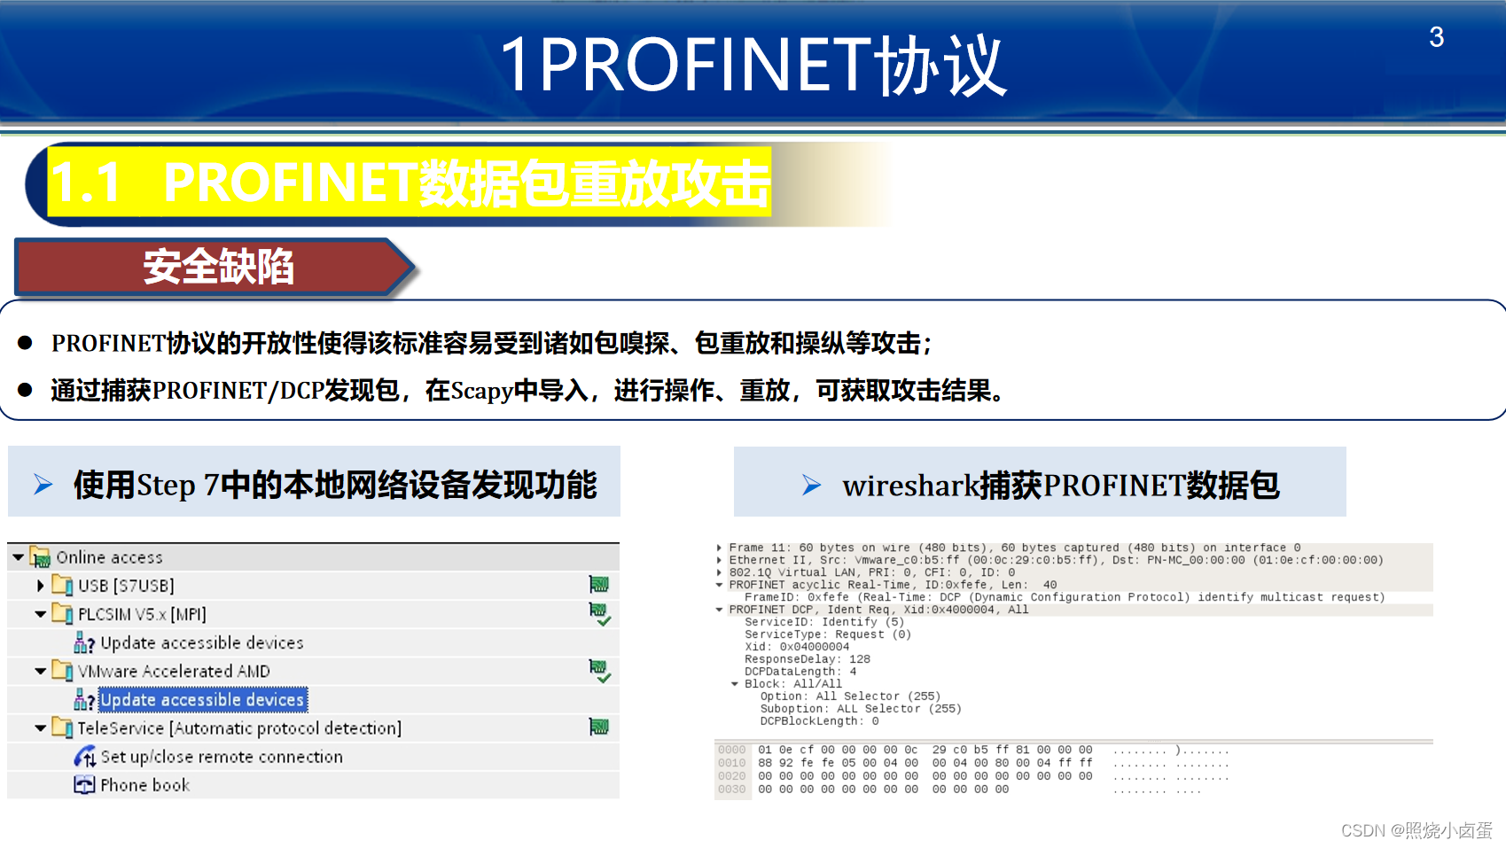Click the TeleService folder icon
This screenshot has width=1506, height=848.
(62, 727)
